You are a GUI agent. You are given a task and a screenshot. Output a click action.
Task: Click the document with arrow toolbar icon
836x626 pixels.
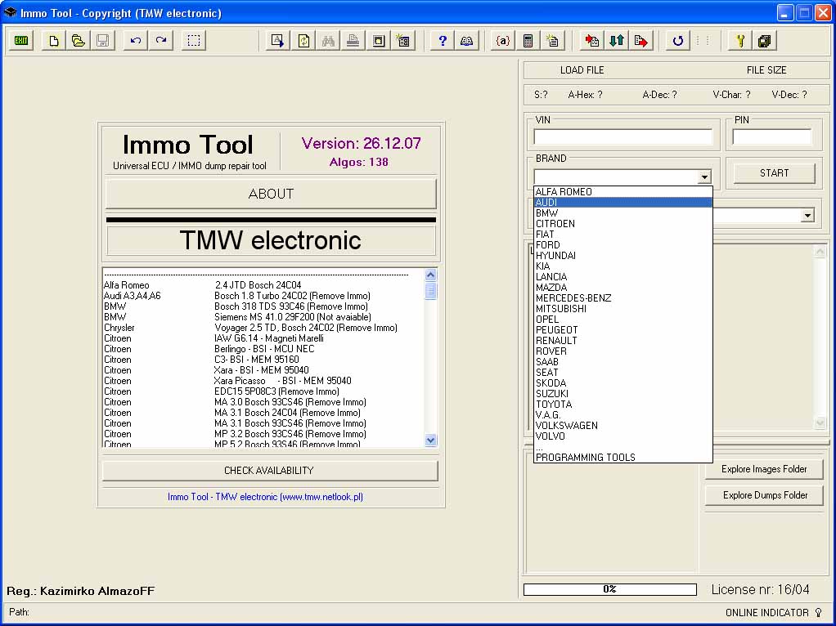coord(278,41)
